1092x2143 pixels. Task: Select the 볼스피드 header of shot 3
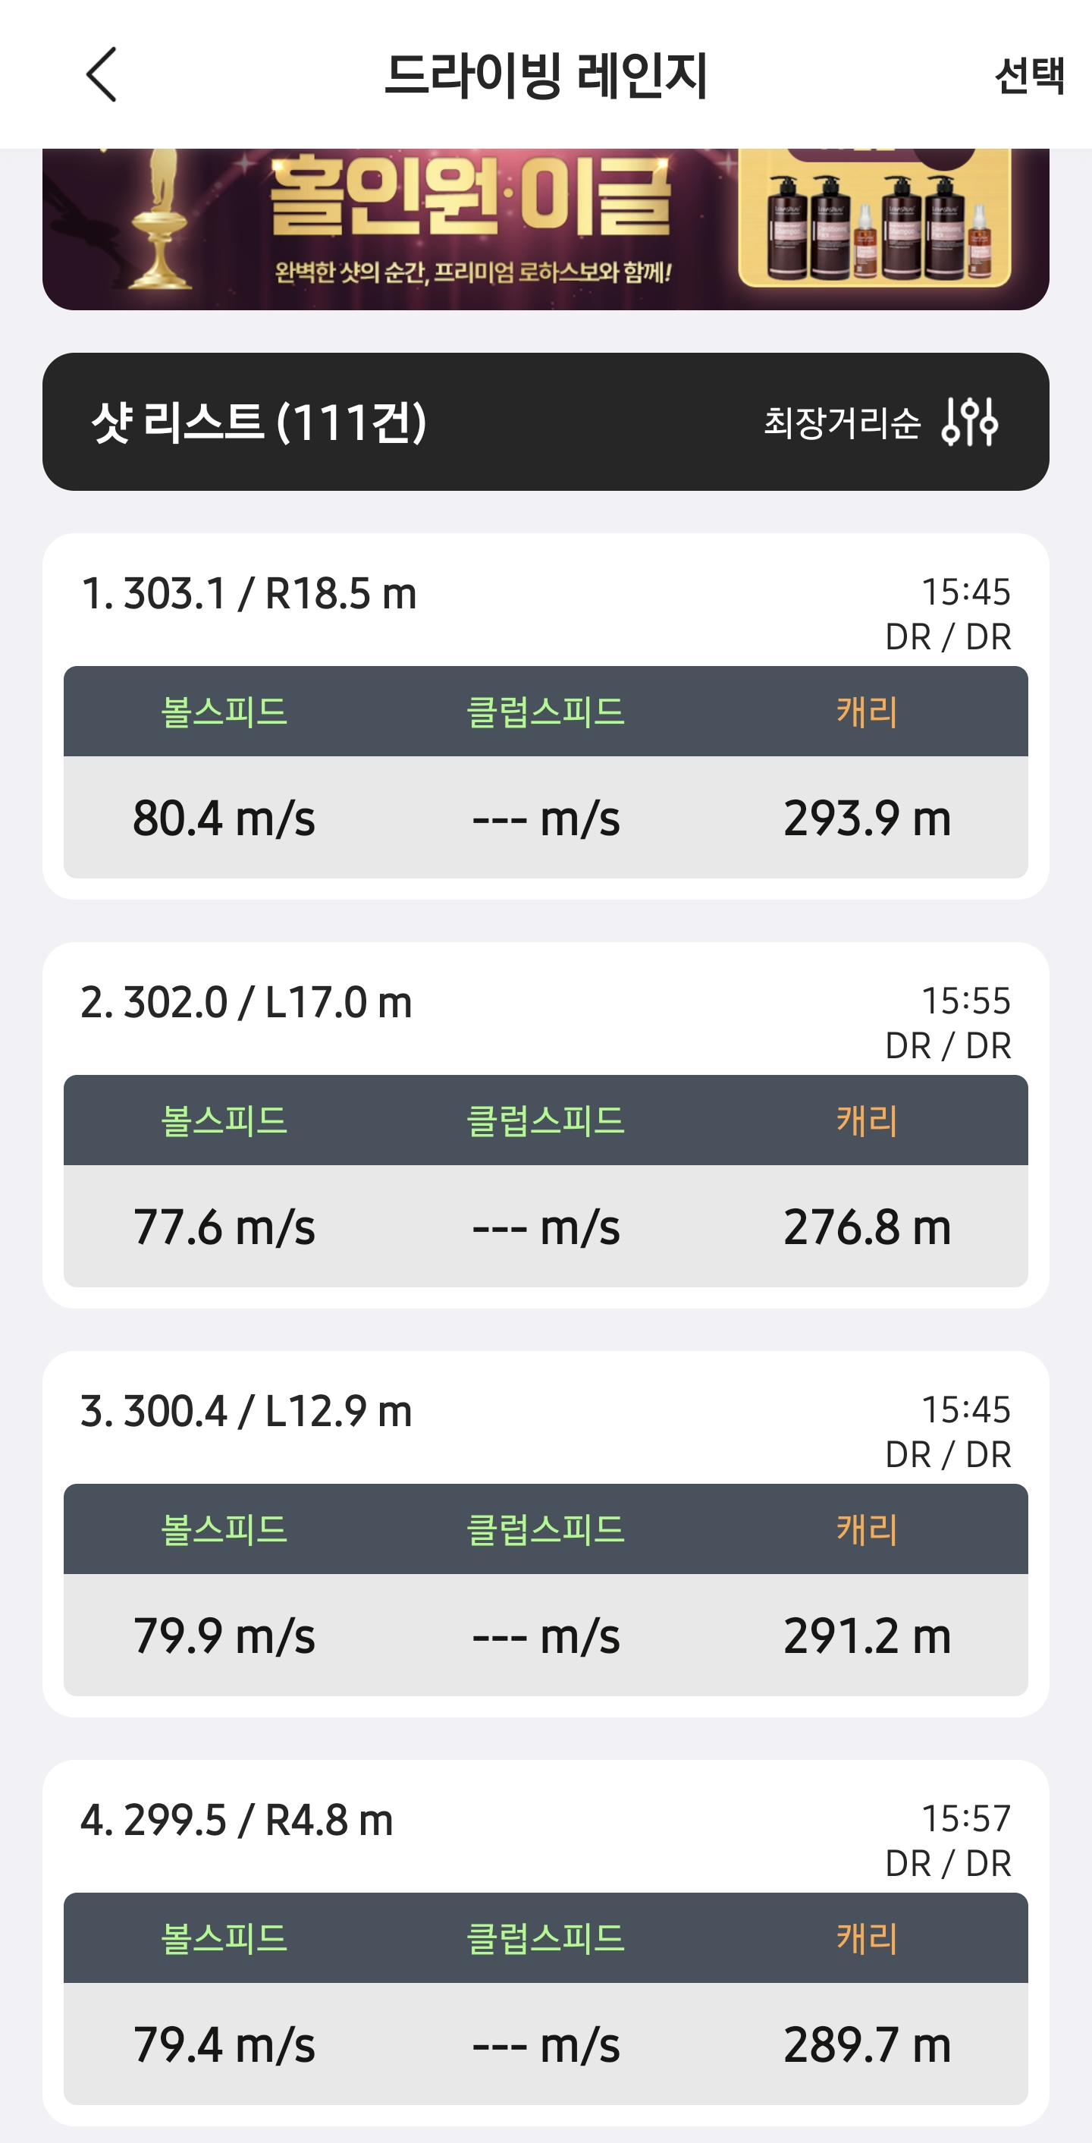click(224, 1529)
